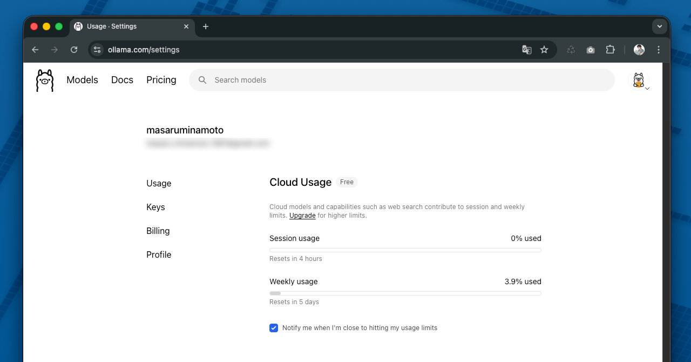Image resolution: width=691 pixels, height=362 pixels.
Task: View site information icon in address bar
Action: [97, 50]
